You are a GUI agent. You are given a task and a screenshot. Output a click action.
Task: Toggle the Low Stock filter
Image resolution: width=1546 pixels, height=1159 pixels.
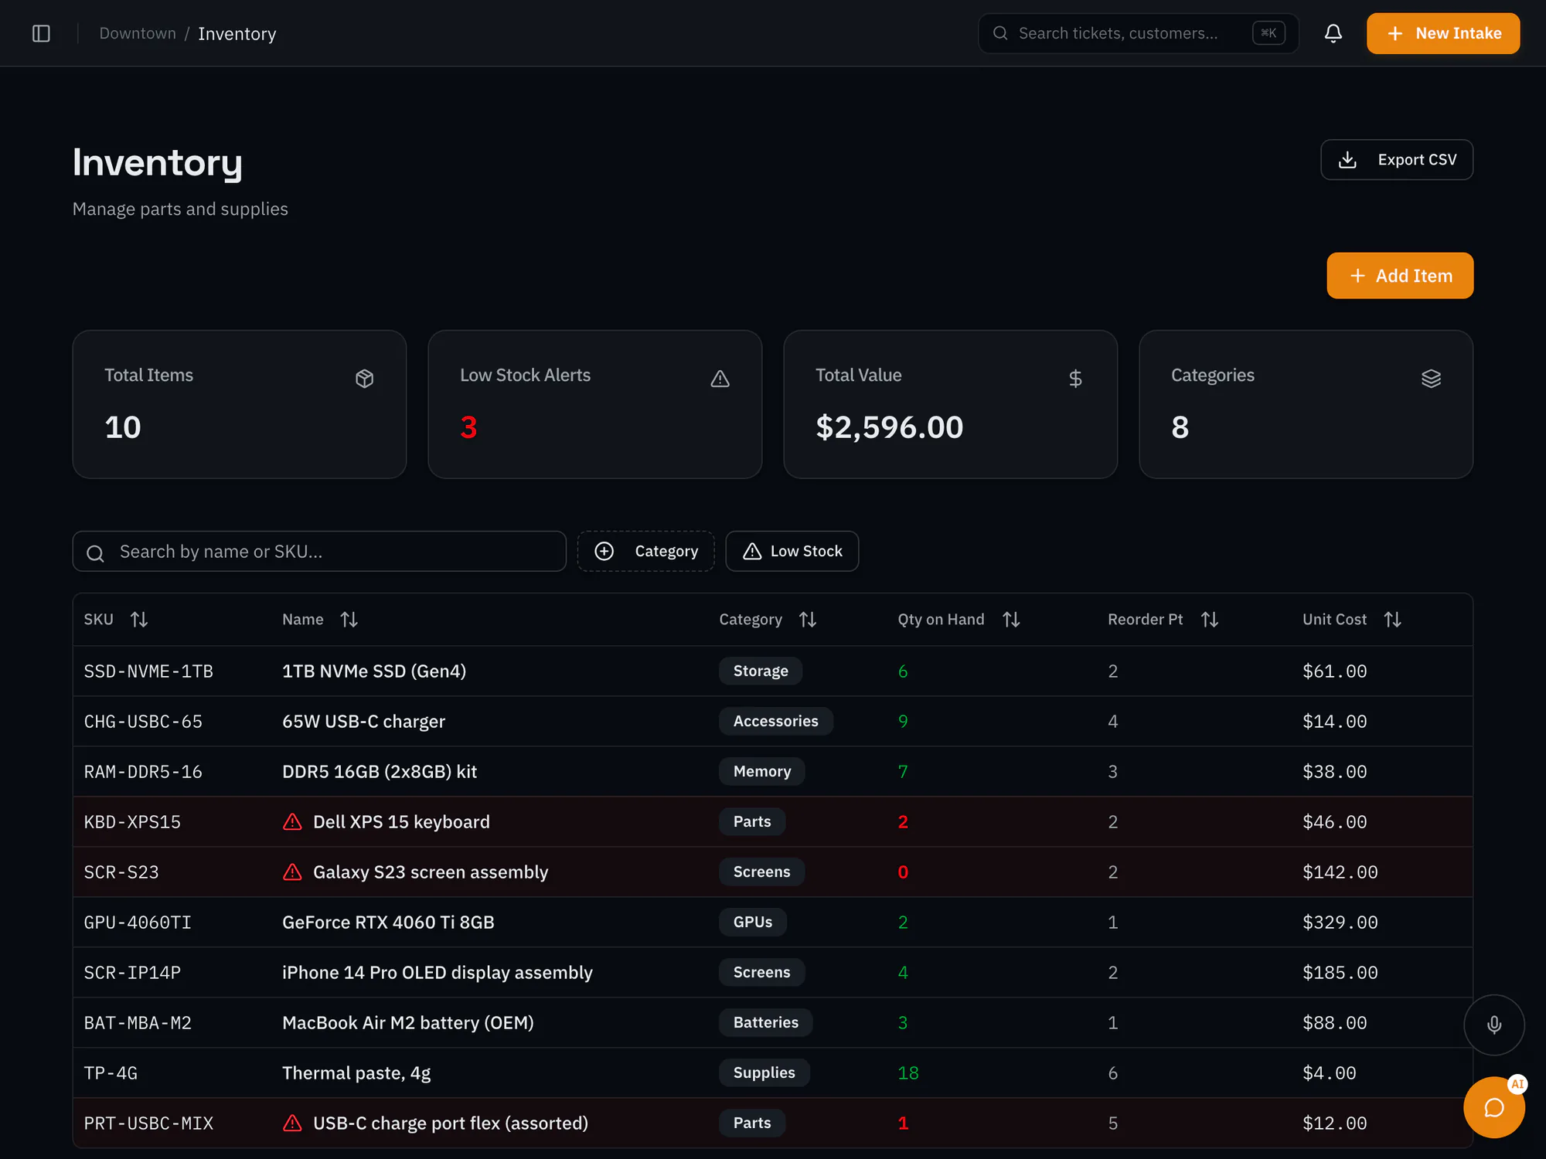(x=792, y=551)
